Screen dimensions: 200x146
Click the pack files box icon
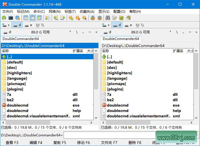[93, 18]
